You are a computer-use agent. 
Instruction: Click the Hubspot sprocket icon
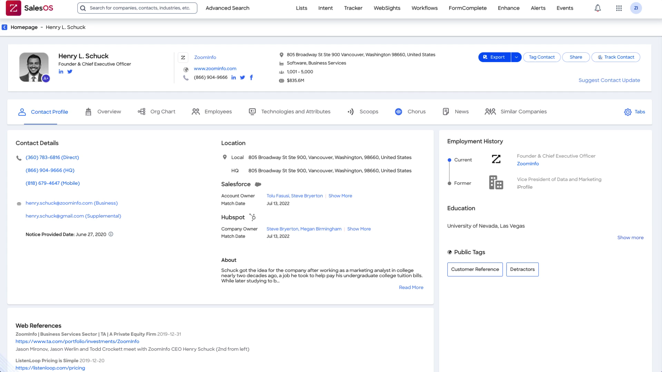point(253,217)
